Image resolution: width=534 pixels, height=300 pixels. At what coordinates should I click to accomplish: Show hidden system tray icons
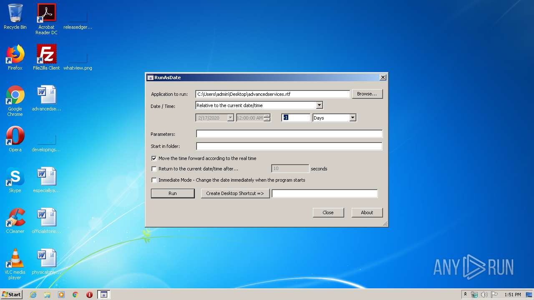coord(465,294)
